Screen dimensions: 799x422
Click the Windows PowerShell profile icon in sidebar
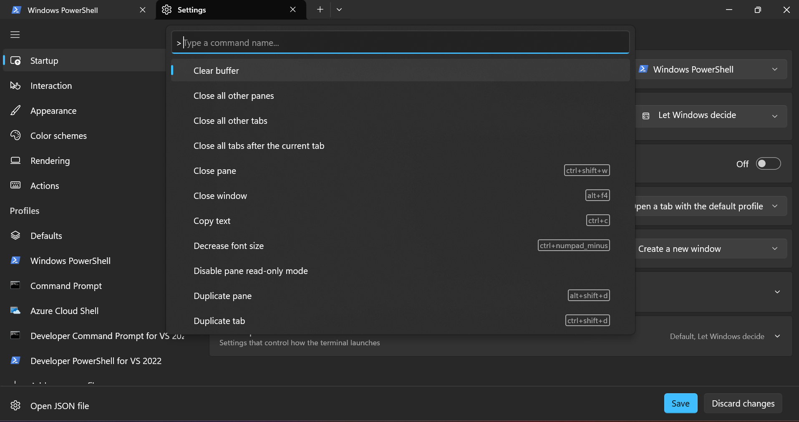pos(15,261)
